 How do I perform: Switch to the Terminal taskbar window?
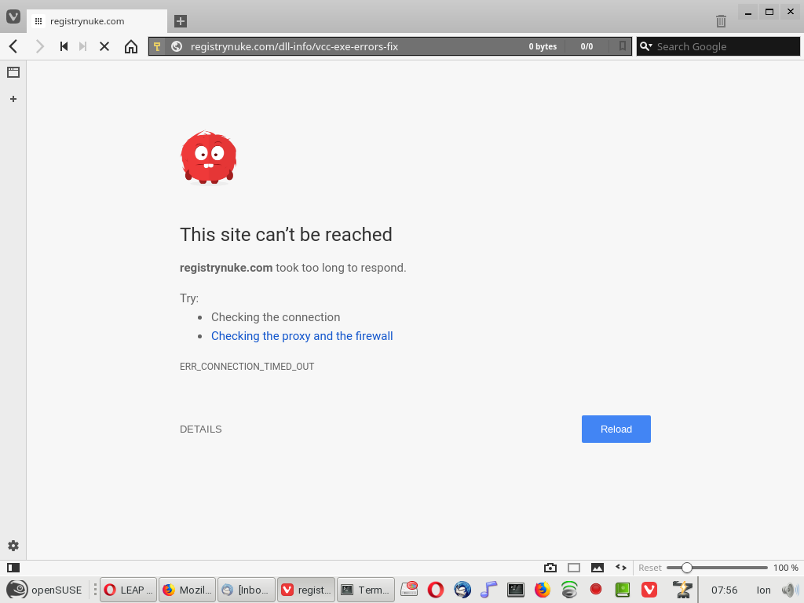pos(366,590)
